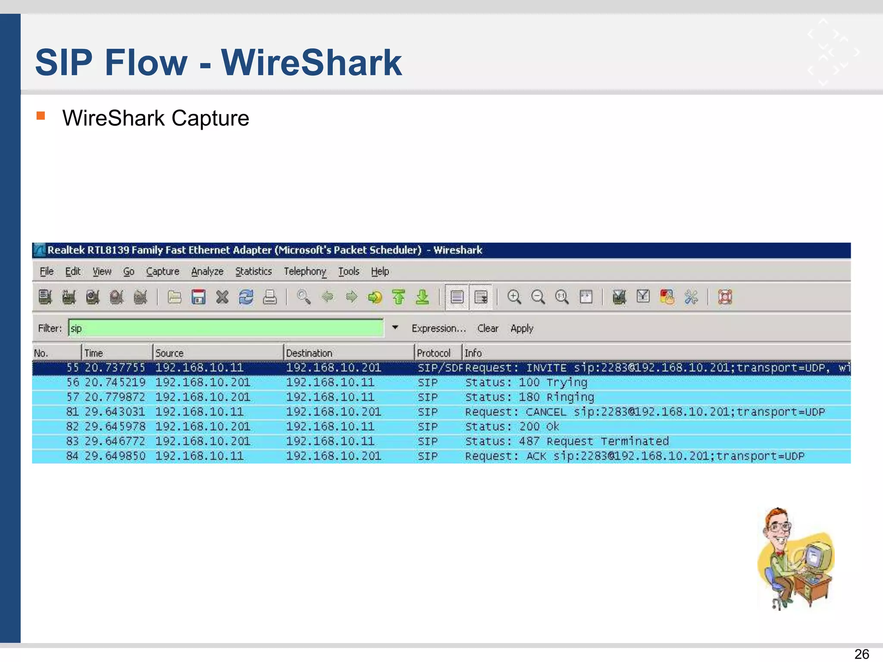Viewport: 883px width, 662px height.
Task: Open the Edit menu
Action: click(73, 272)
